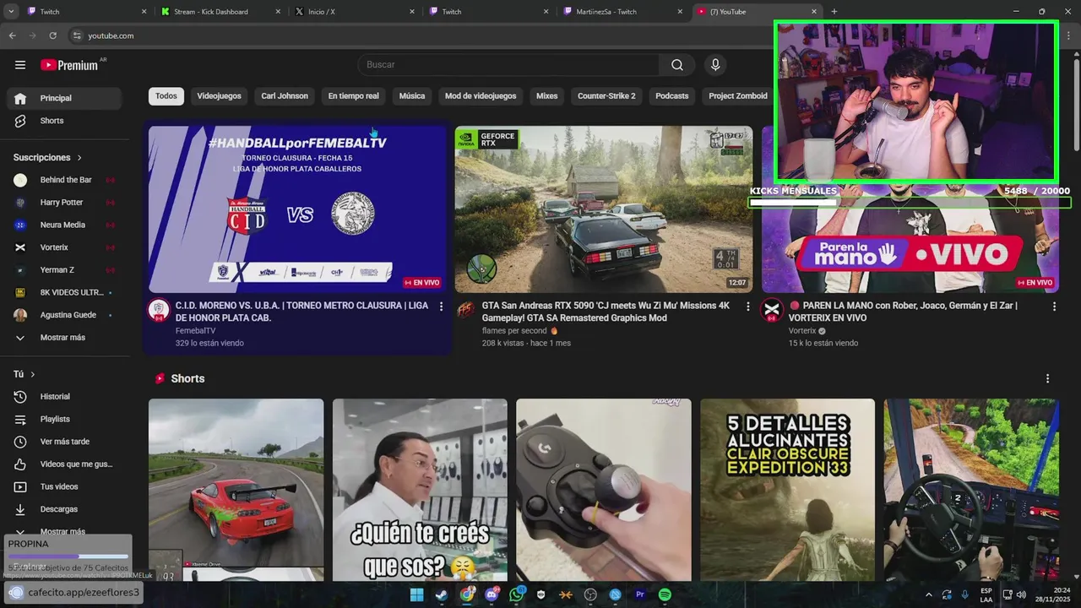Show hidden system tray icons
Image resolution: width=1081 pixels, height=608 pixels.
pos(929,594)
